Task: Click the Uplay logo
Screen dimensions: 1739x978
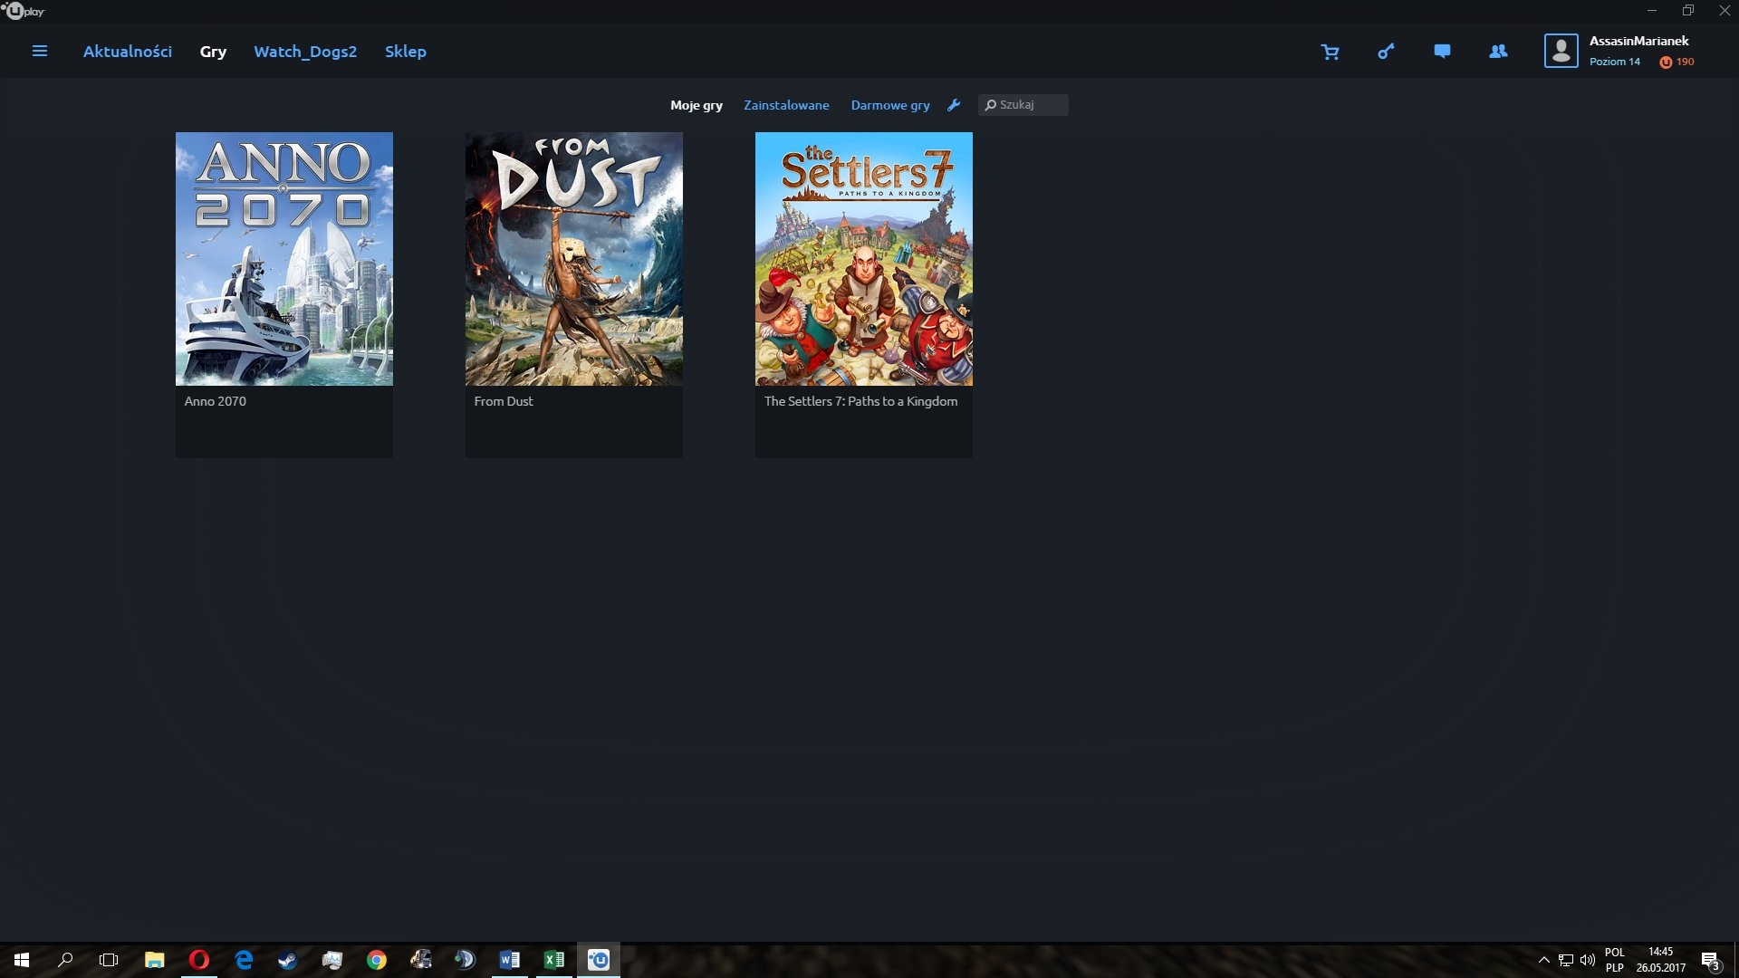Action: point(24,11)
